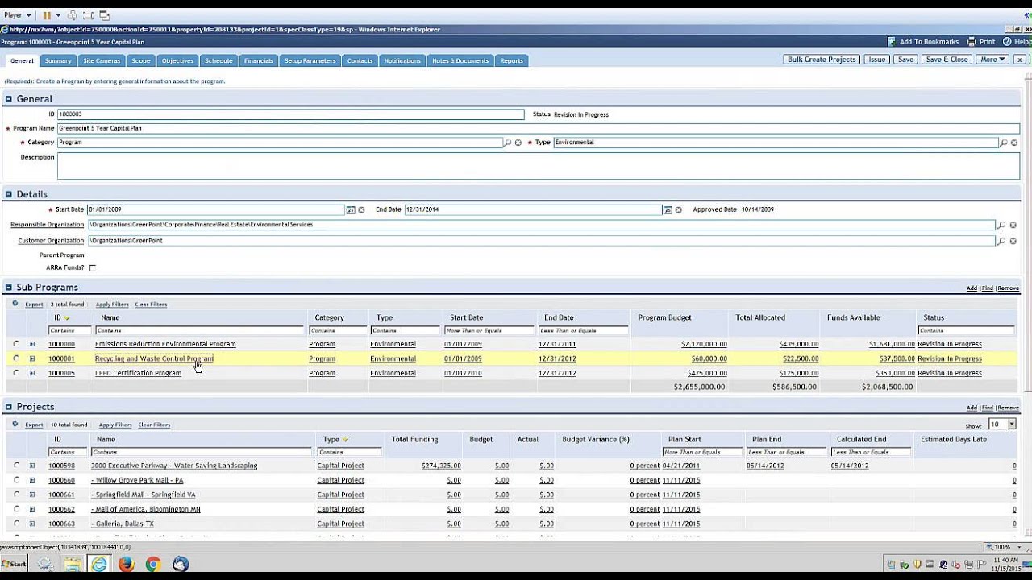Clear the End Date value icon
The height and width of the screenshot is (580, 1032).
pos(678,209)
